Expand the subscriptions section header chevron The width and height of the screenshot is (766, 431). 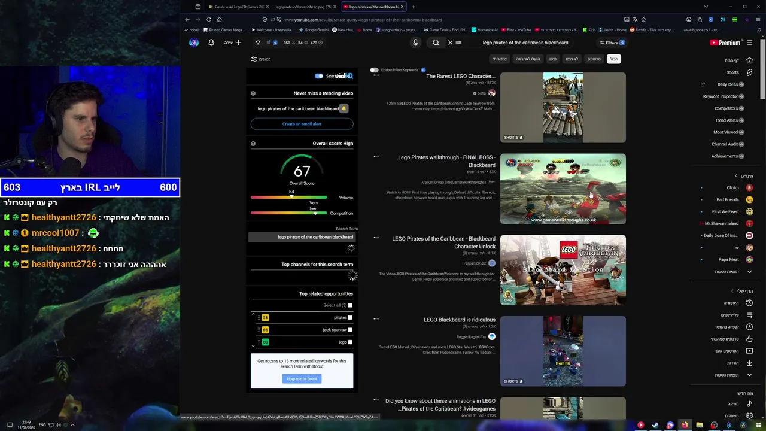click(x=736, y=176)
